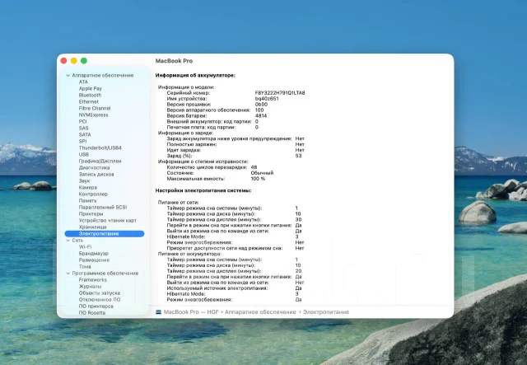
Task: Click the Питание от аккумулятора label
Action: click(189, 254)
